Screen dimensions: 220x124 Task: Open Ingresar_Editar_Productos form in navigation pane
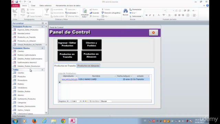(28, 30)
